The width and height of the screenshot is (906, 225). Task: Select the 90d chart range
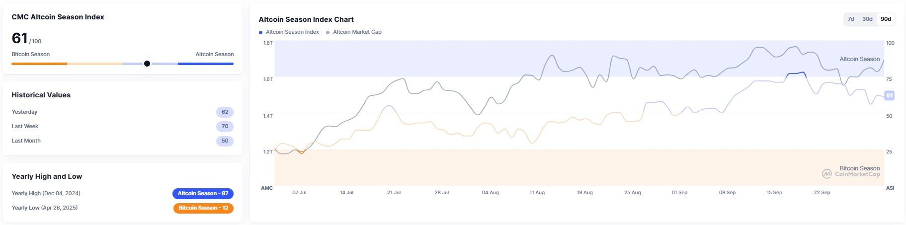pyautogui.click(x=886, y=19)
